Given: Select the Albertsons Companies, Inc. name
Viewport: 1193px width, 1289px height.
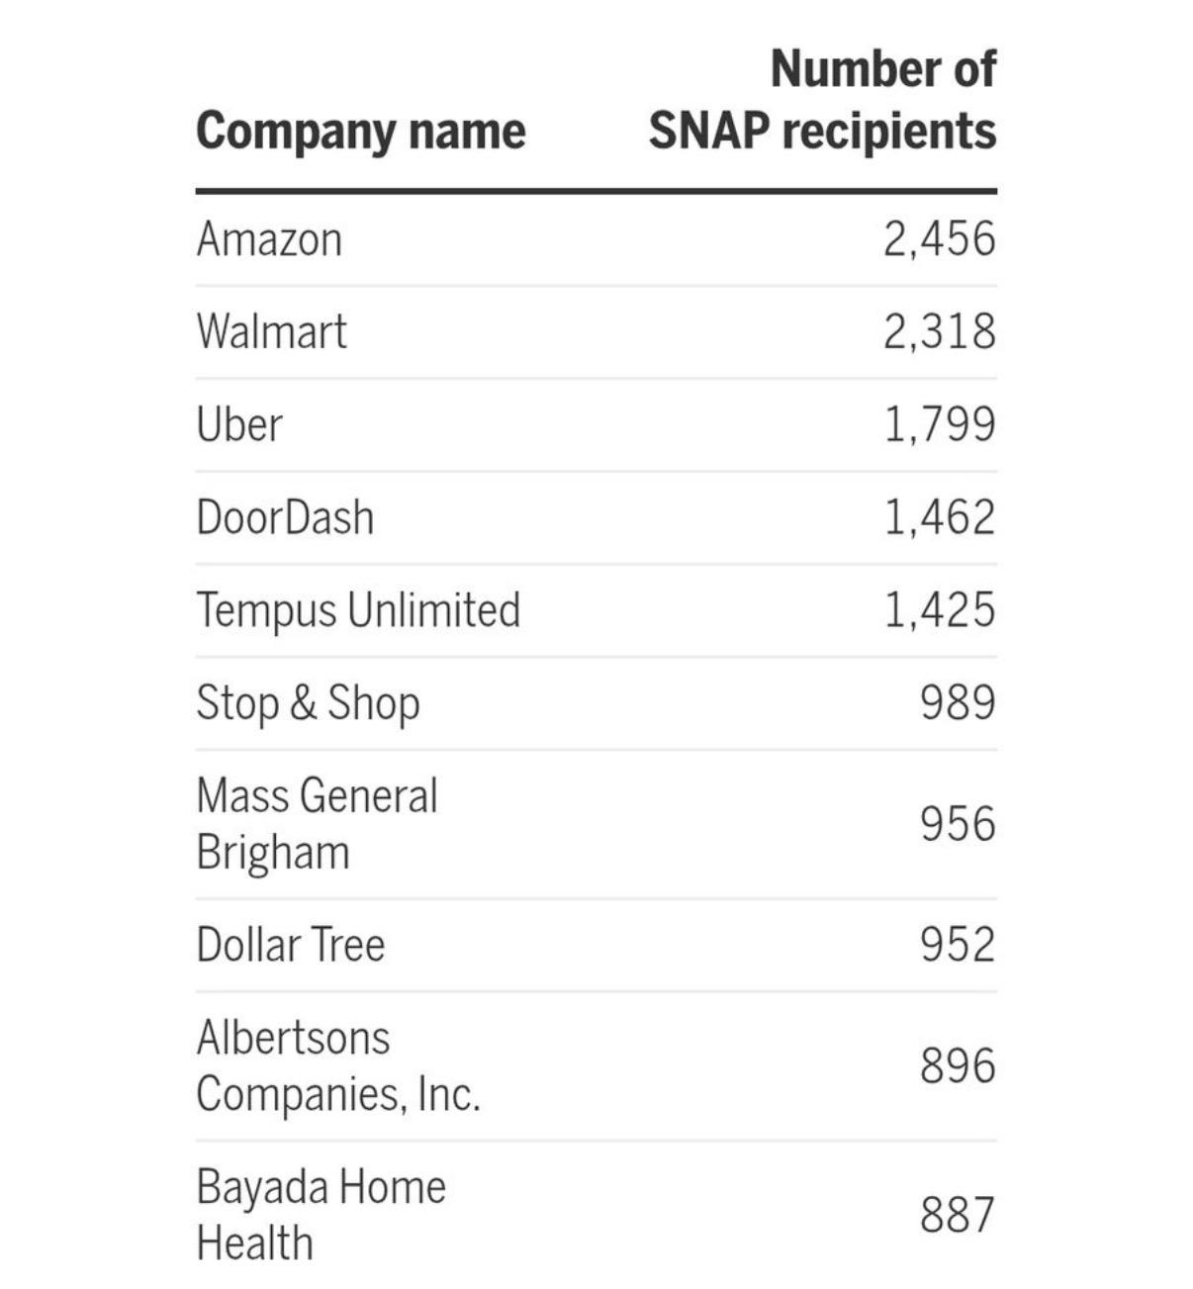Looking at the screenshot, I should click(x=337, y=1065).
